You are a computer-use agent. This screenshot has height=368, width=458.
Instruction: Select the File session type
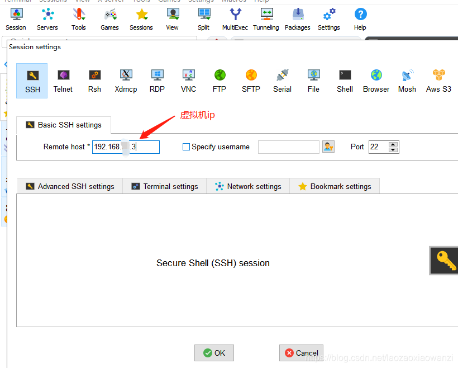[313, 81]
